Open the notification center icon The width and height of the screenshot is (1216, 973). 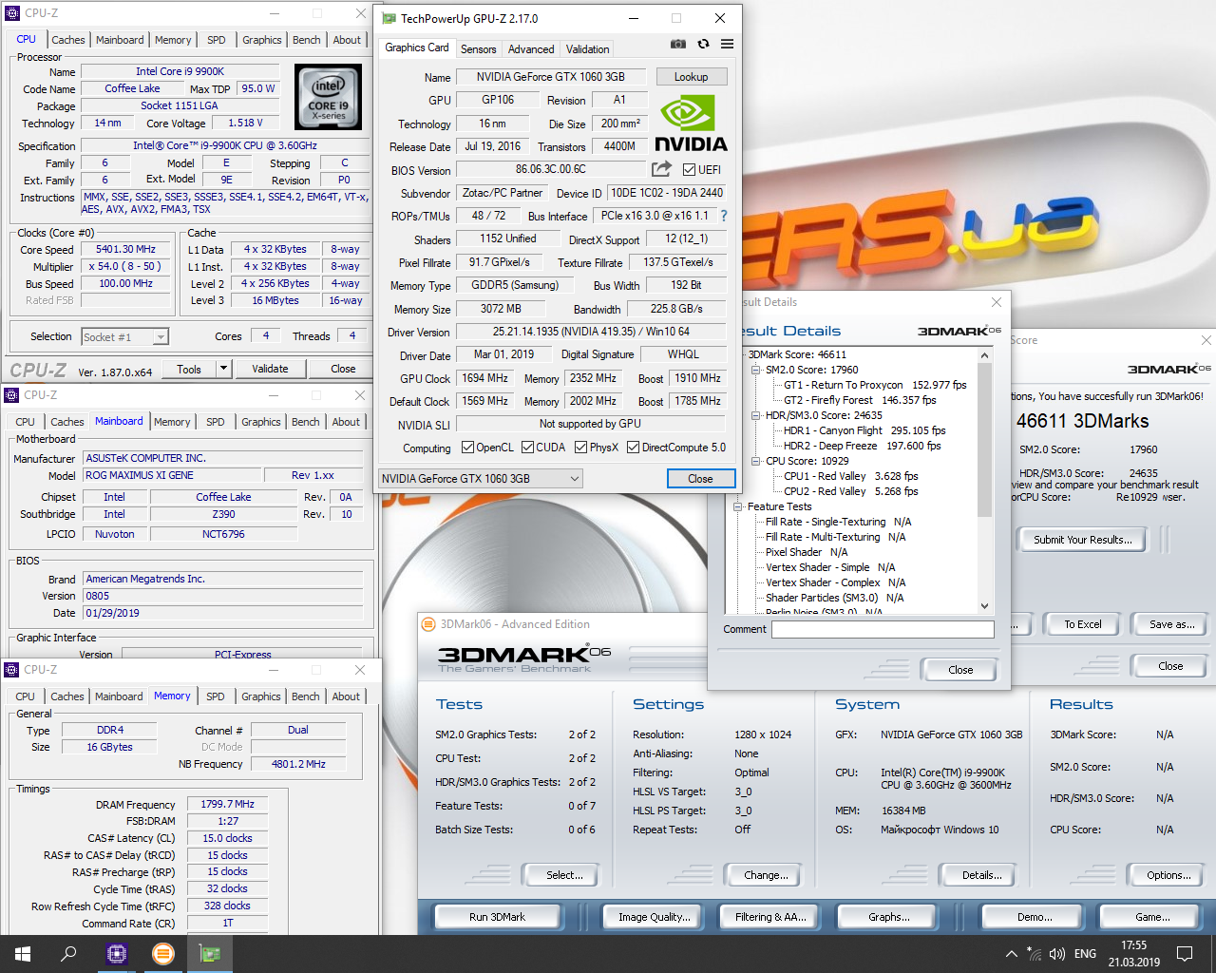[1185, 954]
